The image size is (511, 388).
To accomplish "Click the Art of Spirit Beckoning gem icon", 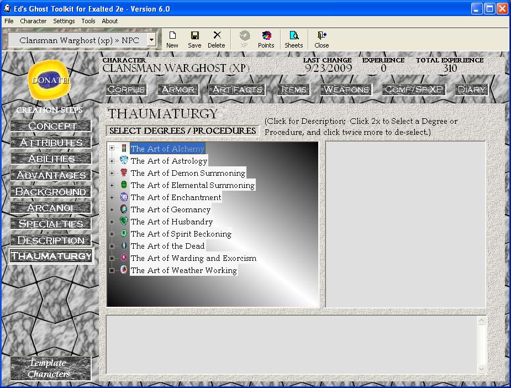I will pos(124,233).
